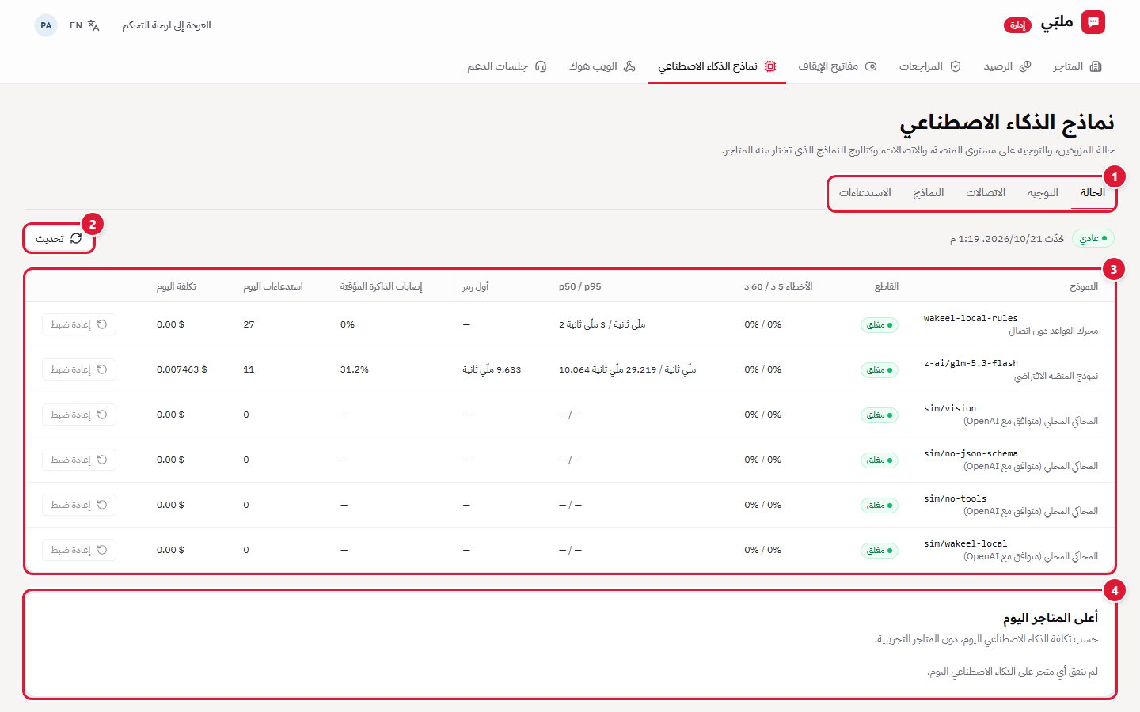1140x712 pixels.
Task: Click the translate language icon next to EN
Action: click(x=93, y=25)
